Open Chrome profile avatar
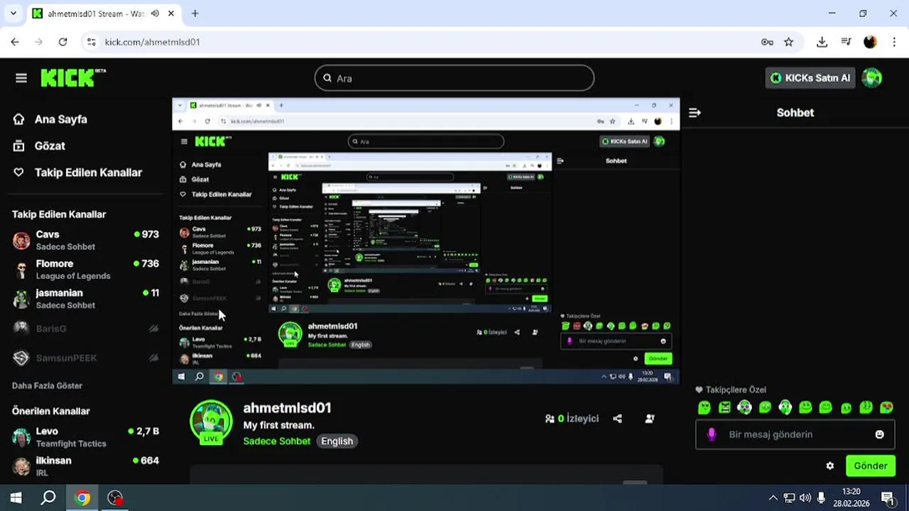 (x=870, y=42)
